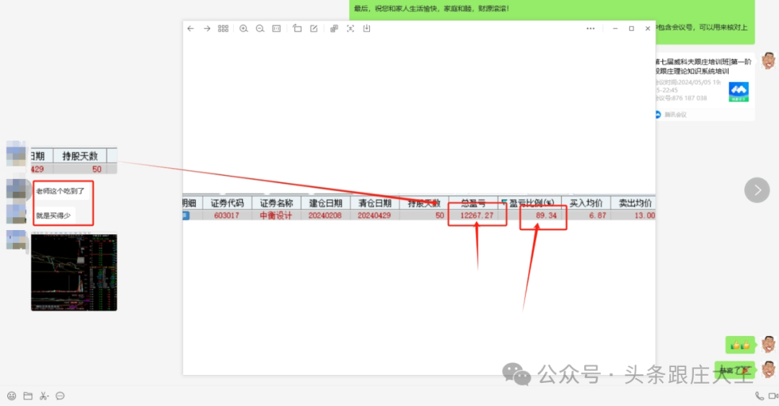The height and width of the screenshot is (406, 779).
Task: Start a video call
Action: tap(774, 396)
